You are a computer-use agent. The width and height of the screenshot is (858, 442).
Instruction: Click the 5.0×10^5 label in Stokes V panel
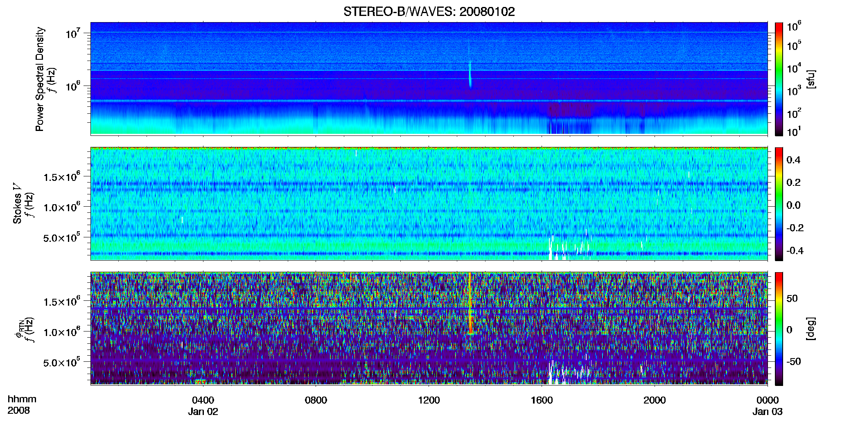coord(62,237)
